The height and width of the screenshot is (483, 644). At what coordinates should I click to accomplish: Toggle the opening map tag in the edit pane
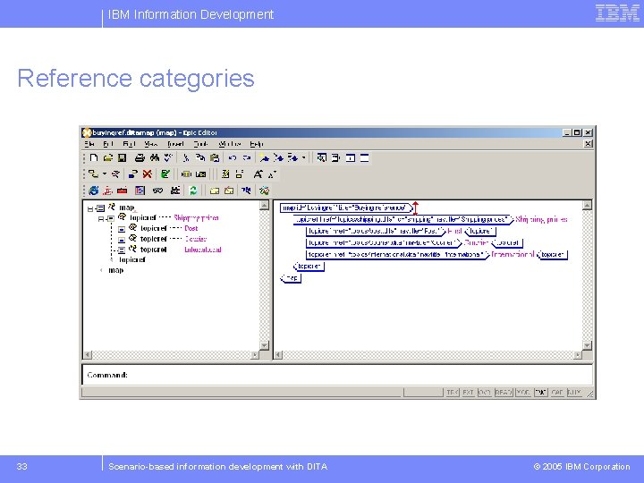pyautogui.click(x=345, y=208)
